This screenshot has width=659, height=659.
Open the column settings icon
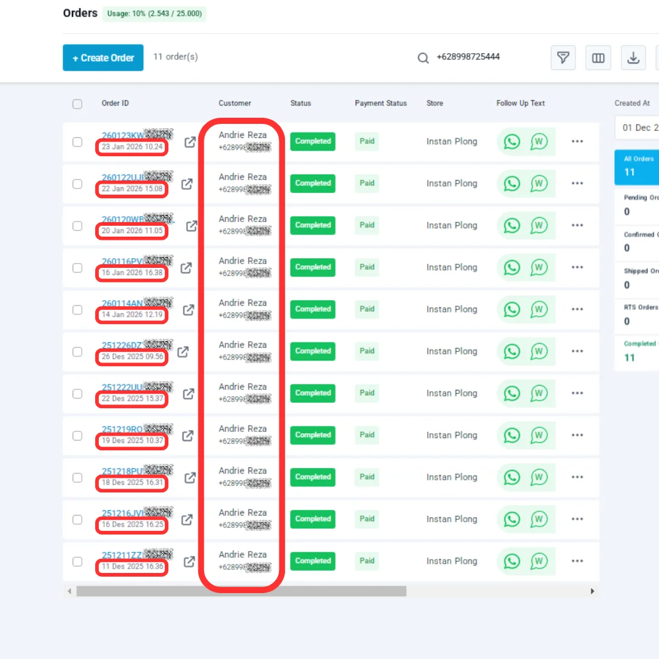598,58
